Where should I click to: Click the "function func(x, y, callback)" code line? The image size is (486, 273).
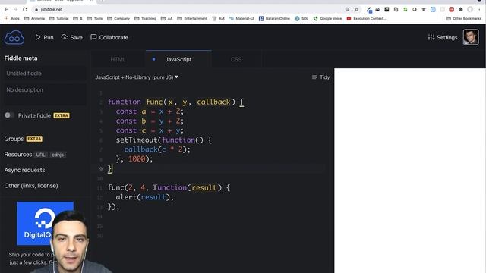[175, 102]
